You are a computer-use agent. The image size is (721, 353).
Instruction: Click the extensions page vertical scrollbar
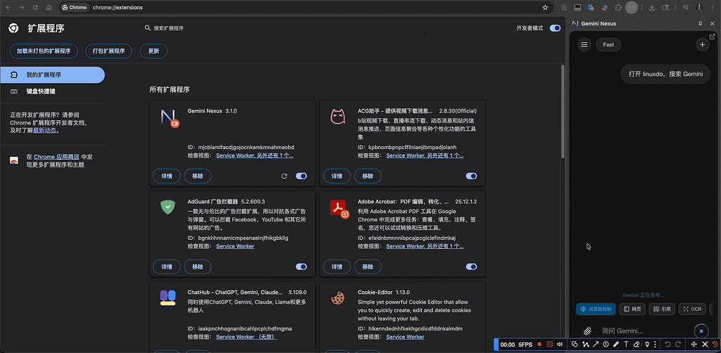click(x=563, y=112)
